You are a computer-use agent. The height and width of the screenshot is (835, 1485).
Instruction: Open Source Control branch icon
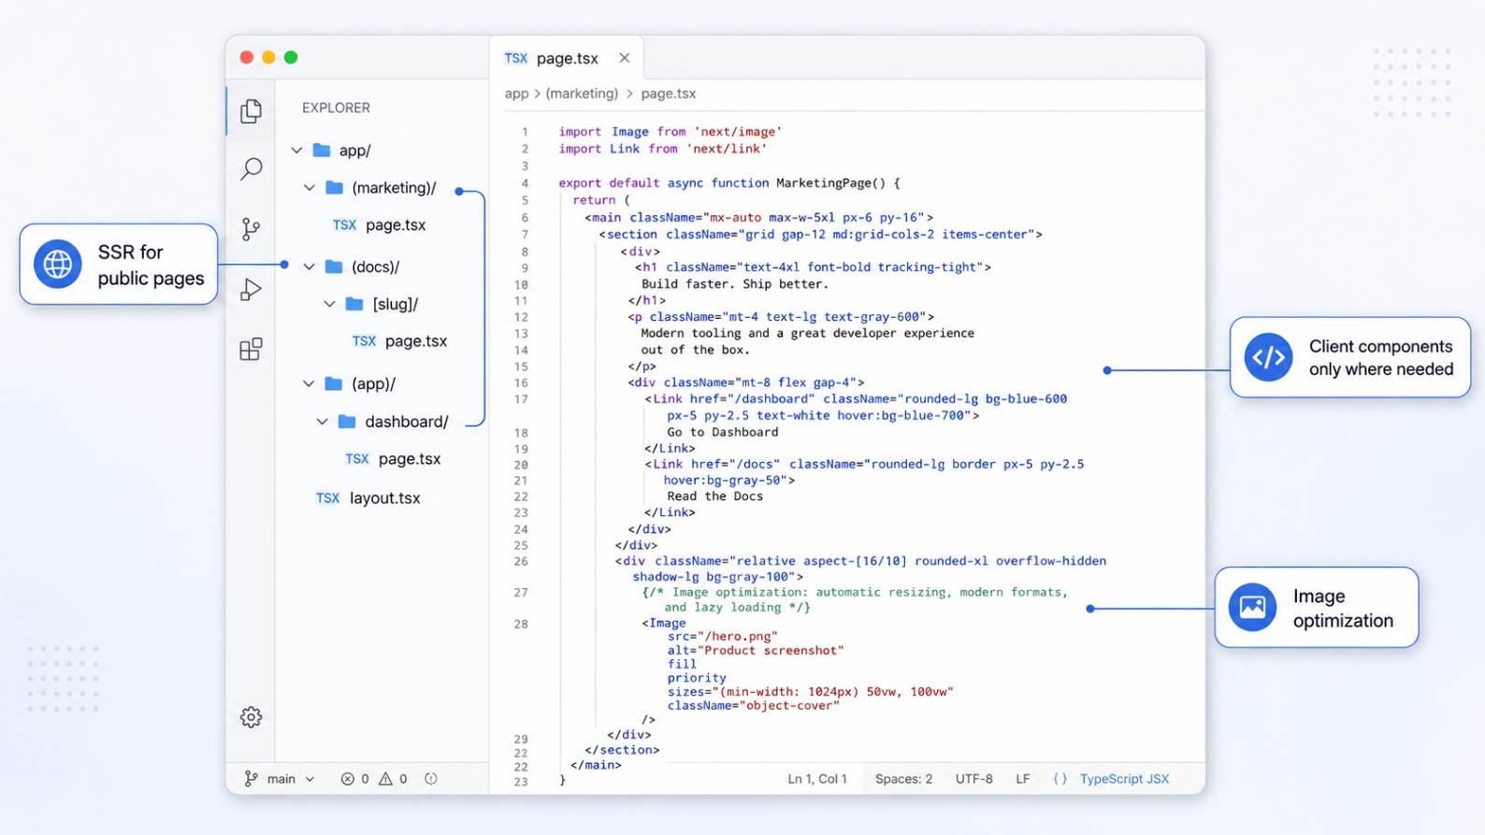coord(251,229)
